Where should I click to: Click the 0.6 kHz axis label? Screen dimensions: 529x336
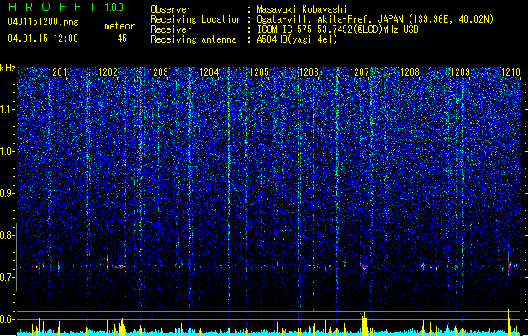pos(8,319)
